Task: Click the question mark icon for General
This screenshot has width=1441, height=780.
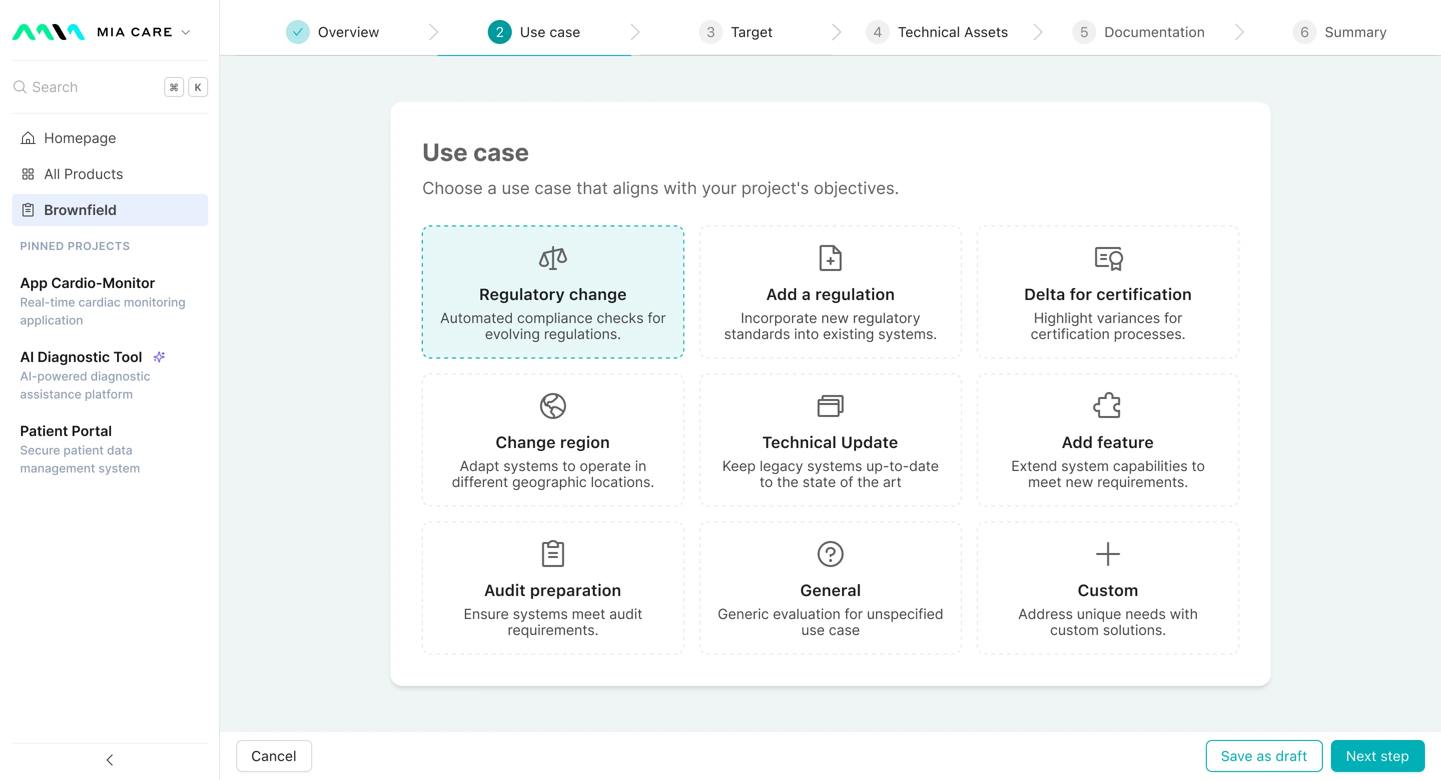Action: pos(830,554)
